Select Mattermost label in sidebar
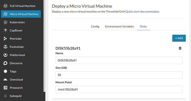Image resolution: width=191 pixels, height=101 pixels. coord(17,55)
